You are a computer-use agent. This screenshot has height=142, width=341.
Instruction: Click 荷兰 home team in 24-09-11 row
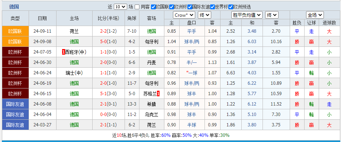tap(74, 31)
